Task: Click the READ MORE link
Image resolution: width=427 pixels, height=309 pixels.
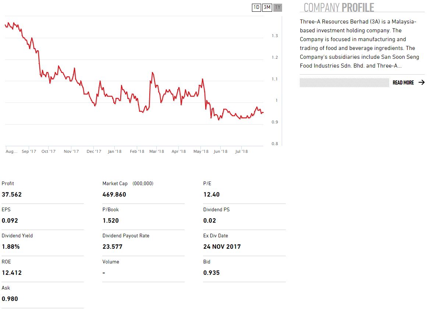Action: (403, 83)
